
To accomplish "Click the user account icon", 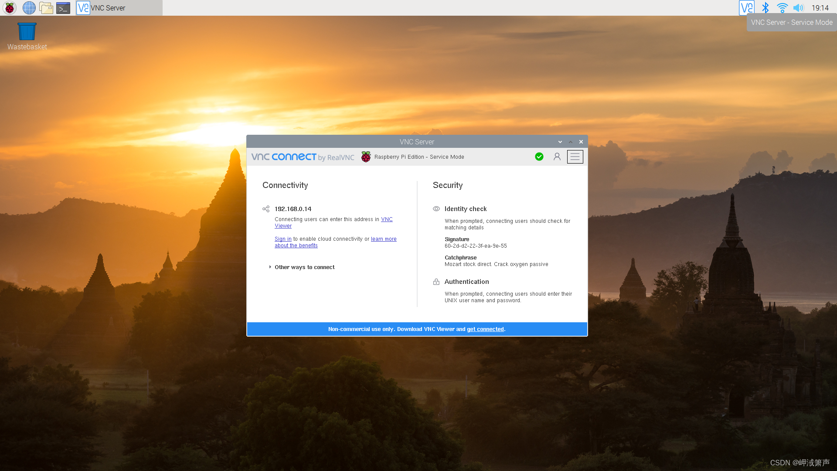I will click(x=556, y=157).
